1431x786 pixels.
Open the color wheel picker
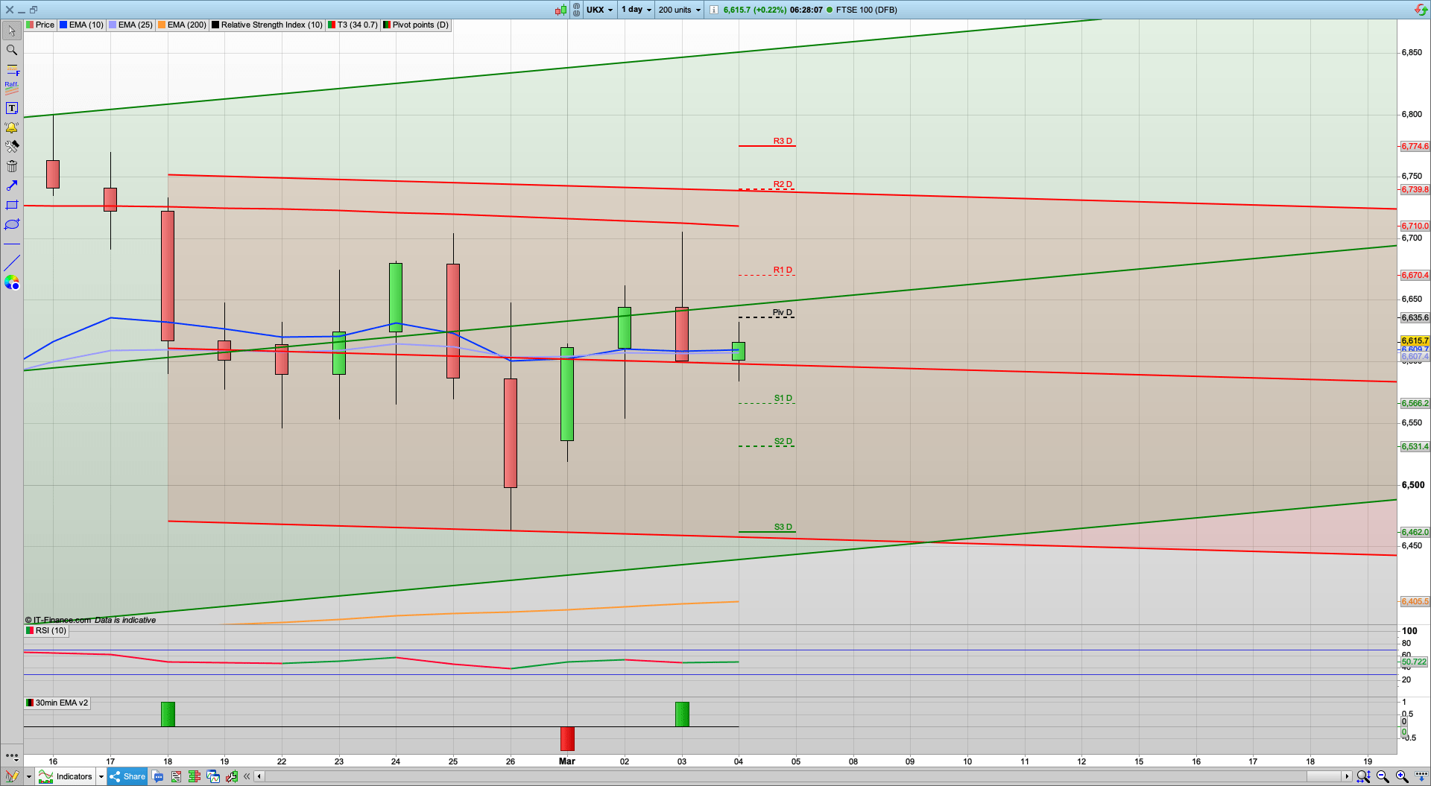click(x=12, y=282)
